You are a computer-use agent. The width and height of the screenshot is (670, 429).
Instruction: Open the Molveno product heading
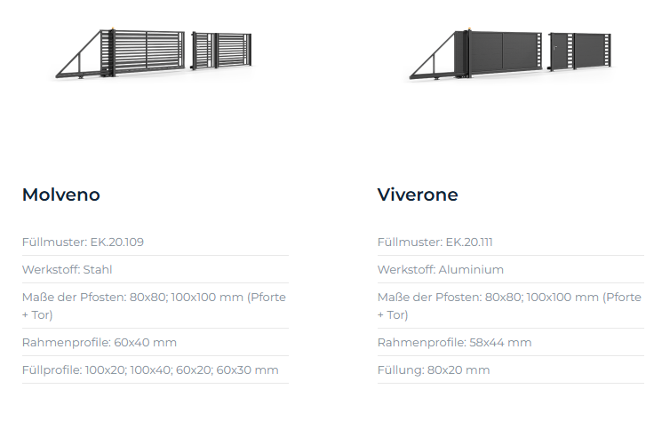pos(60,195)
